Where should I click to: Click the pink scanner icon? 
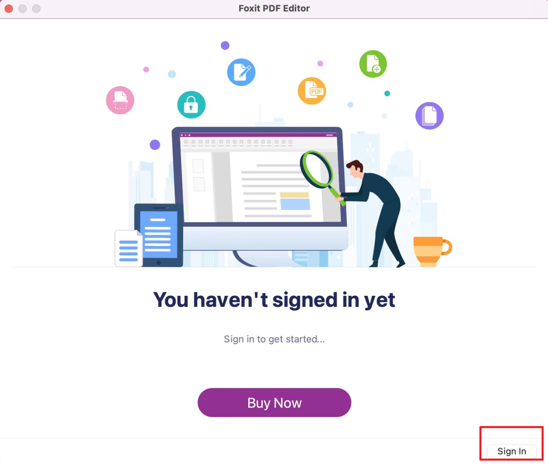120,100
